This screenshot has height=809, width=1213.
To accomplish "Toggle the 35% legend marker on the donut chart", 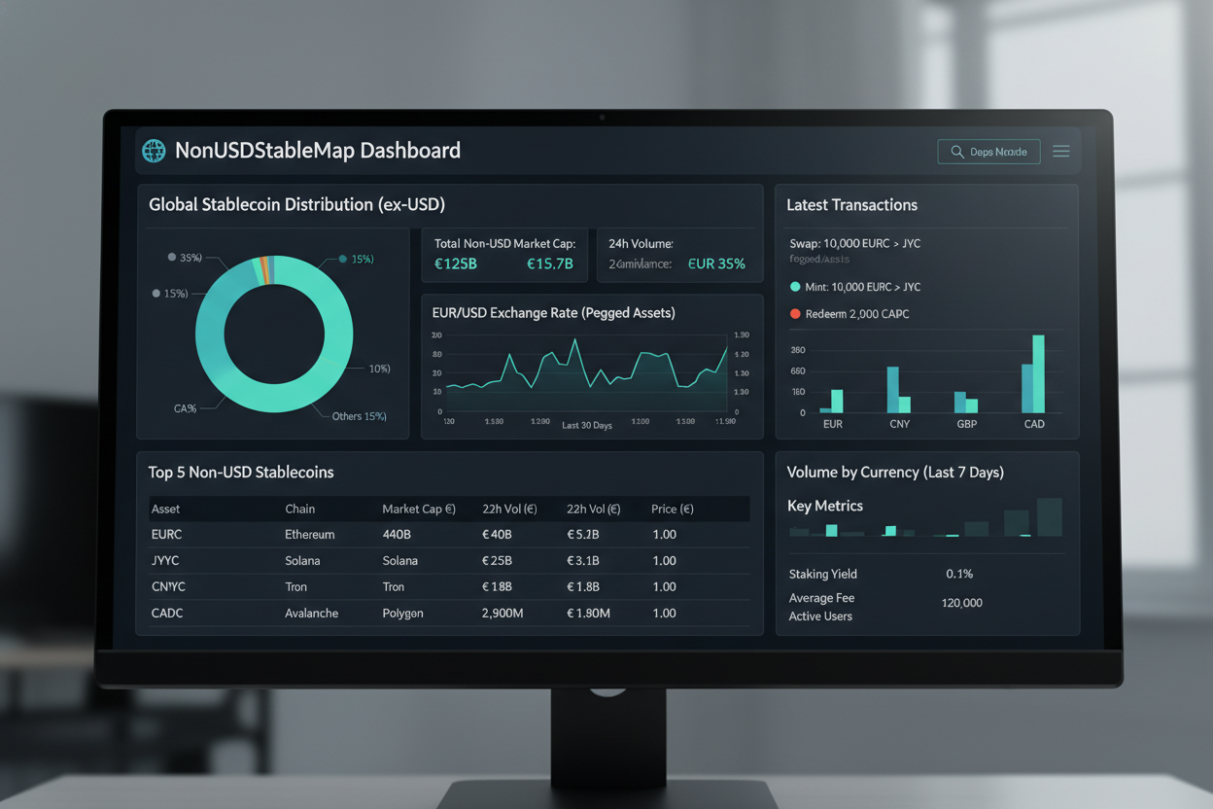I will point(172,258).
